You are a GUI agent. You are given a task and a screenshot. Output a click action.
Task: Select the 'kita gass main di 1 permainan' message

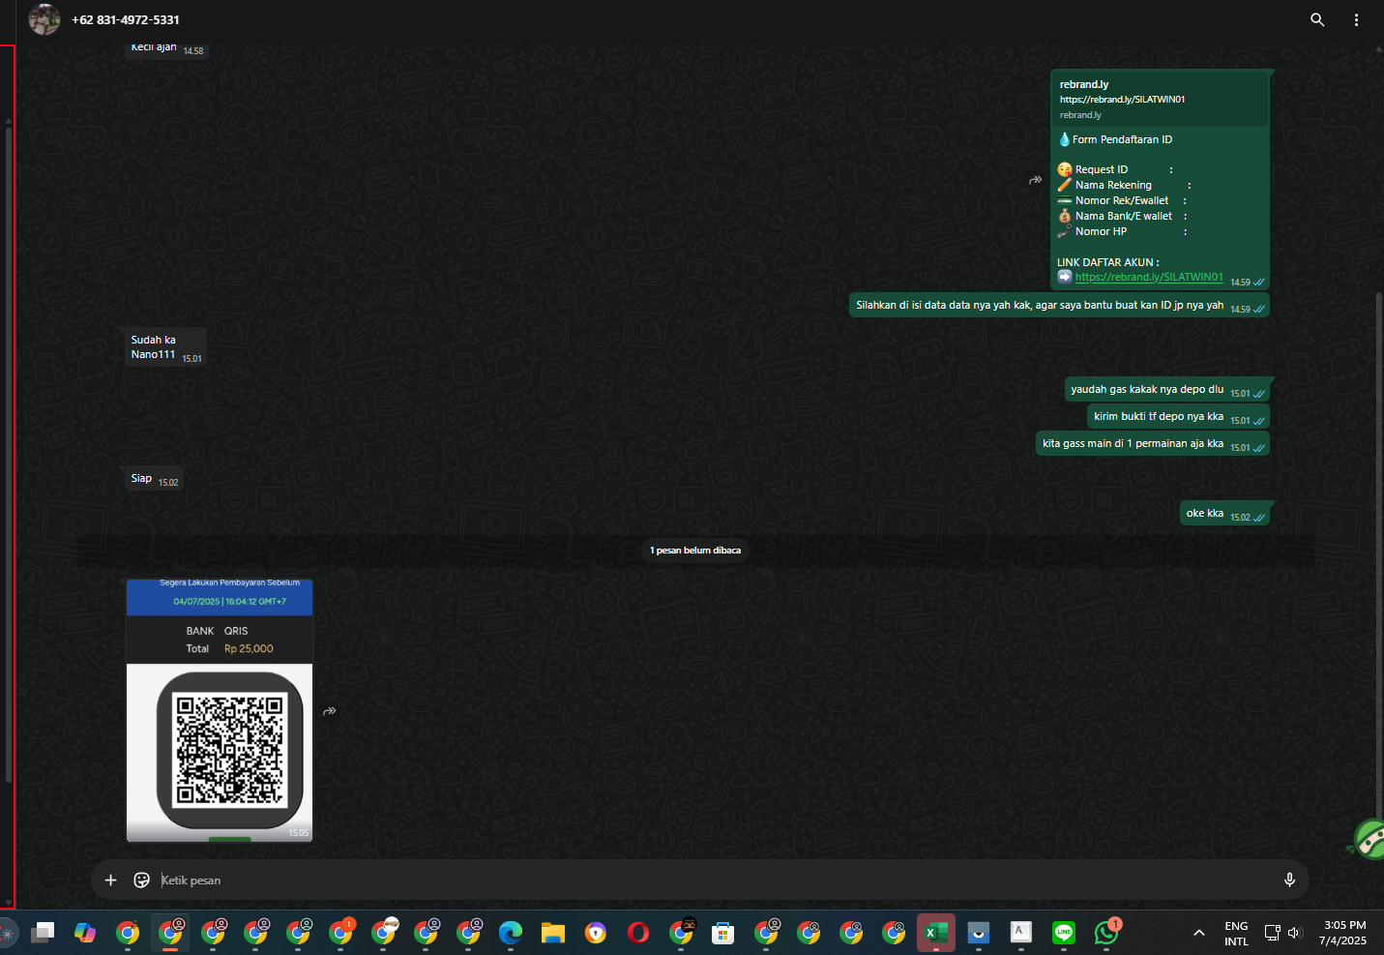click(1152, 444)
